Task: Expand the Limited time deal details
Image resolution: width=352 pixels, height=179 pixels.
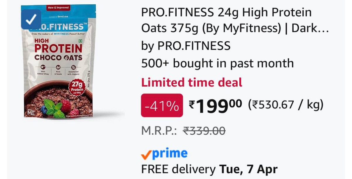Action: [191, 82]
